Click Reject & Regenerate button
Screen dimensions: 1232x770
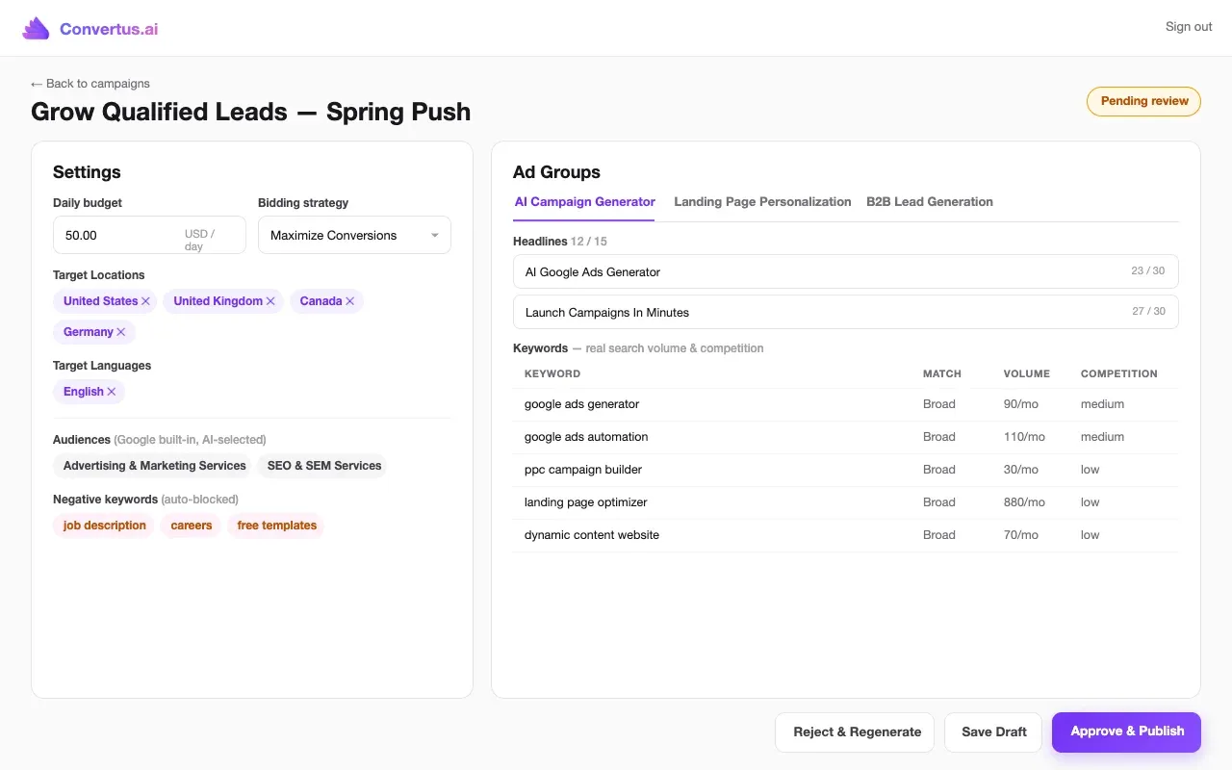pos(857,731)
